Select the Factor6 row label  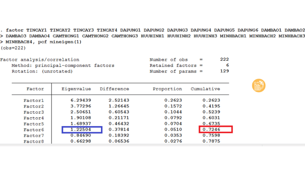point(34,130)
